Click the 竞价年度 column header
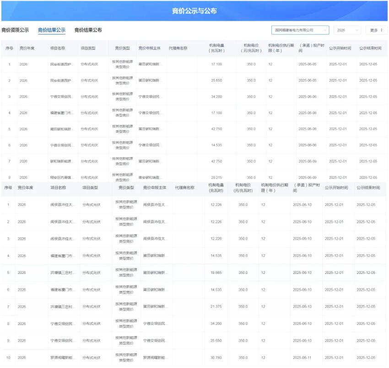 27,48
